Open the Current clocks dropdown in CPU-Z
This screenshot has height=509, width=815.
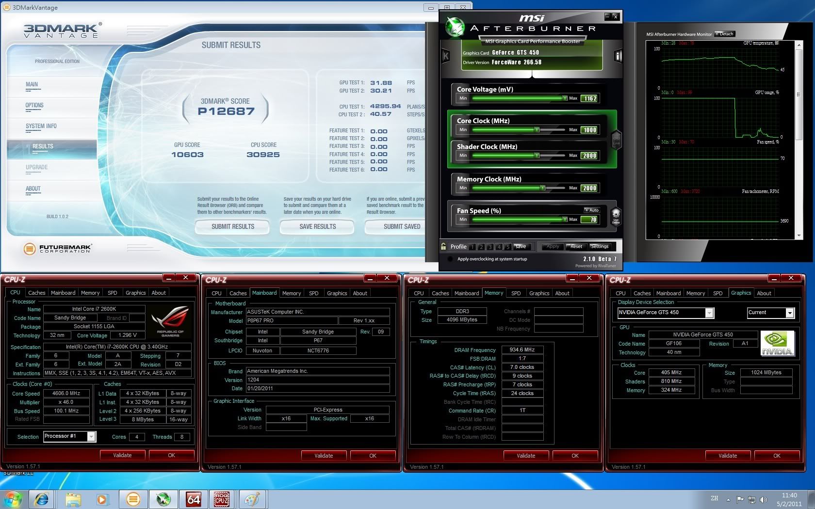[790, 313]
